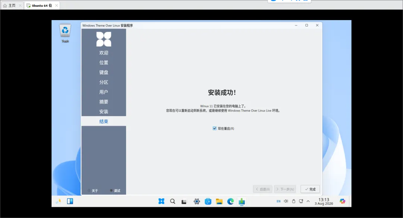Click the 完成 button to finish
The image size is (403, 218).
tap(310, 189)
